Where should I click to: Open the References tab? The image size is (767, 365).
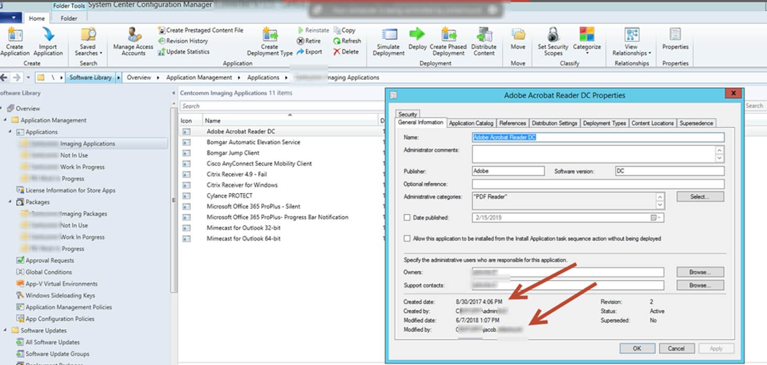click(512, 123)
